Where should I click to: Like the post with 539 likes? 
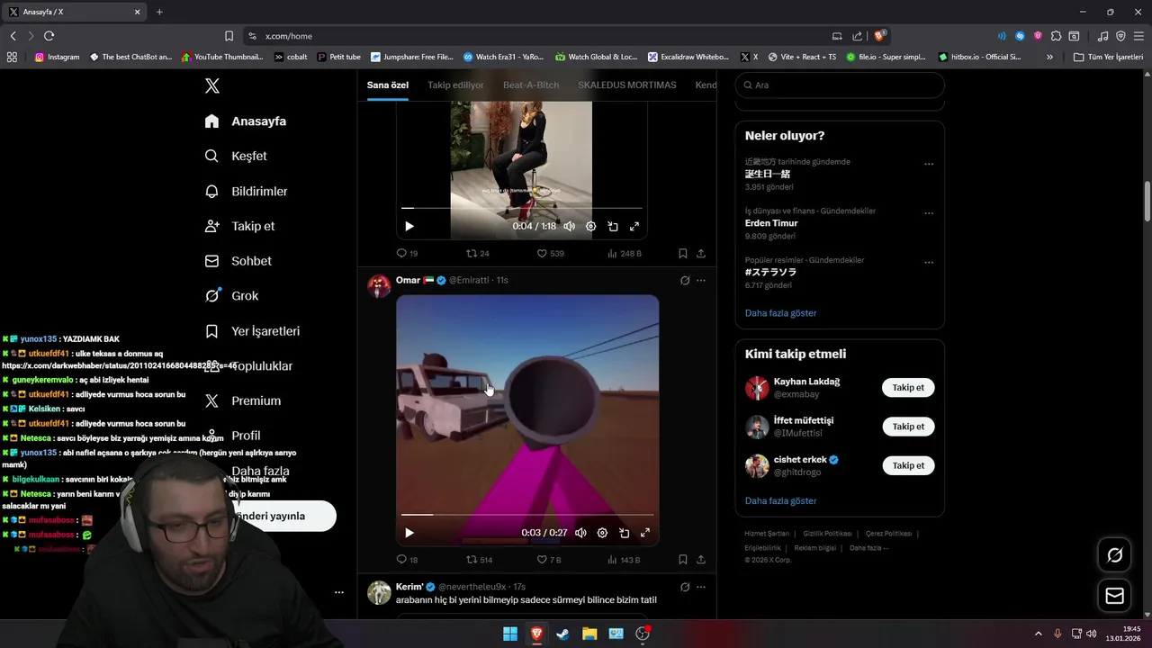click(550, 254)
